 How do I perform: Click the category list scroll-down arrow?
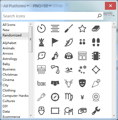[31, 116]
